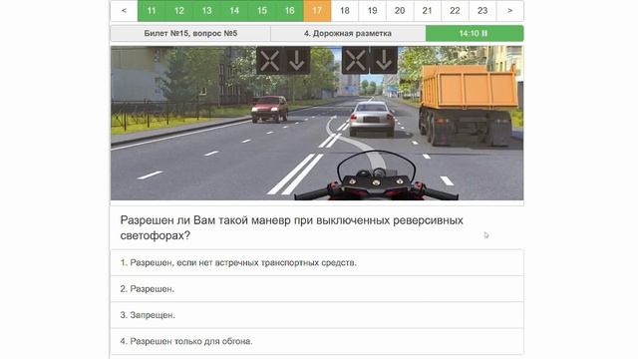Image resolution: width=638 pixels, height=359 pixels.
Task: Jump to question 20
Action: (x=400, y=11)
